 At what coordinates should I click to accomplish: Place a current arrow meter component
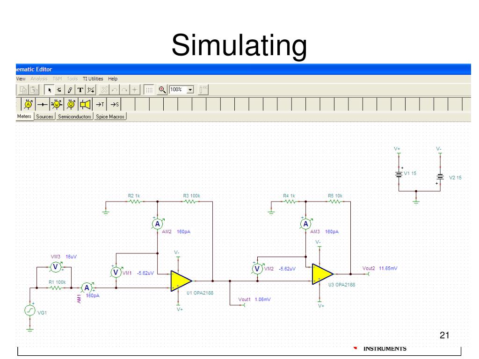point(42,104)
